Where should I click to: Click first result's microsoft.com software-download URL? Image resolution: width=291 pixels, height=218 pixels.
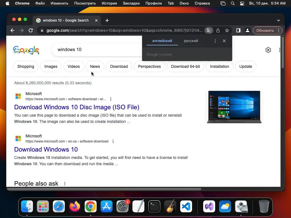coord(66,99)
